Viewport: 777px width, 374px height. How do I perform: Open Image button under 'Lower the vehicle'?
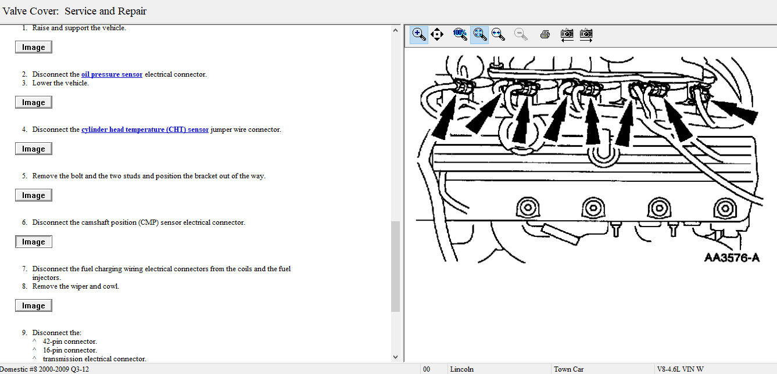click(34, 102)
